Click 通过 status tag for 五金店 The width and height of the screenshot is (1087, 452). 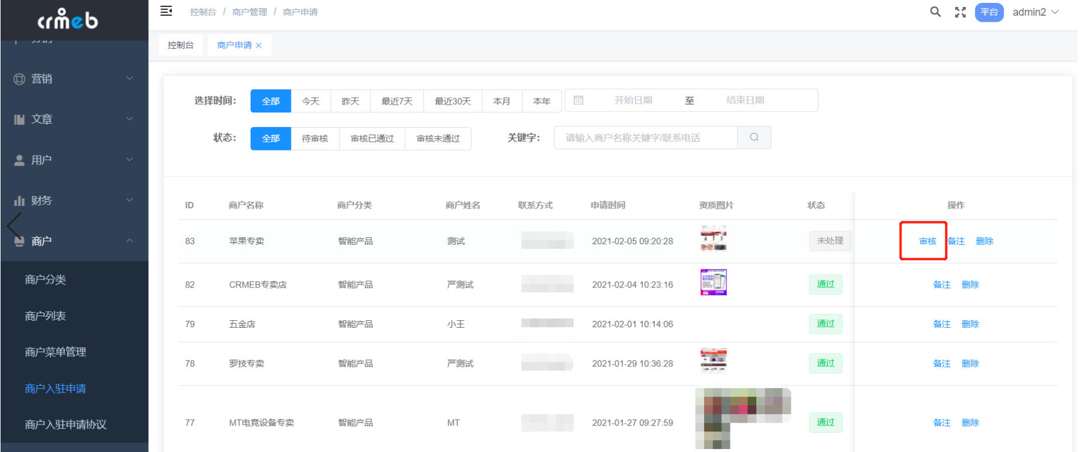(826, 324)
